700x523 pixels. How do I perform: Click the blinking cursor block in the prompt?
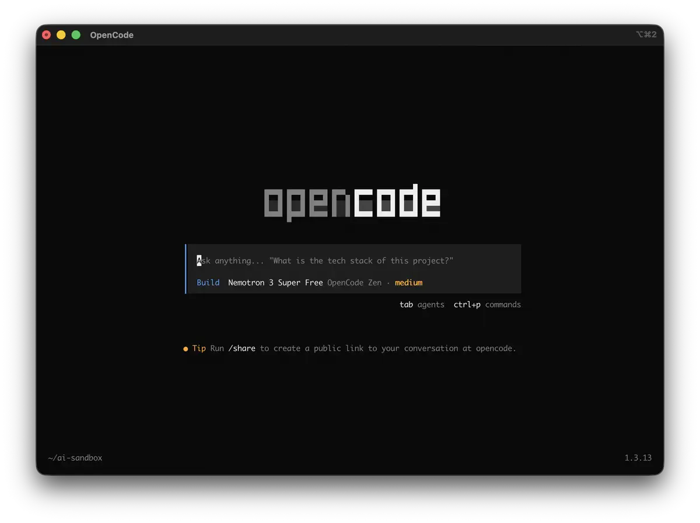[x=198, y=260]
